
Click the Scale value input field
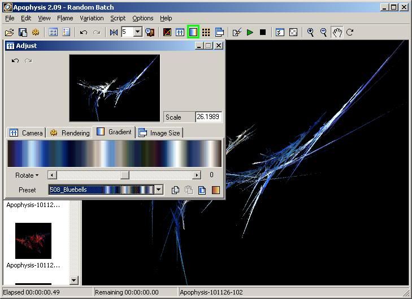[209, 117]
